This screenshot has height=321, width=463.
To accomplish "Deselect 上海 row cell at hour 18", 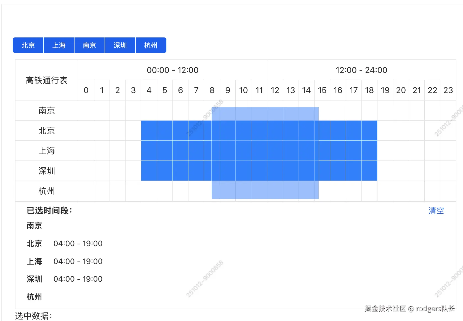I will click(x=369, y=151).
